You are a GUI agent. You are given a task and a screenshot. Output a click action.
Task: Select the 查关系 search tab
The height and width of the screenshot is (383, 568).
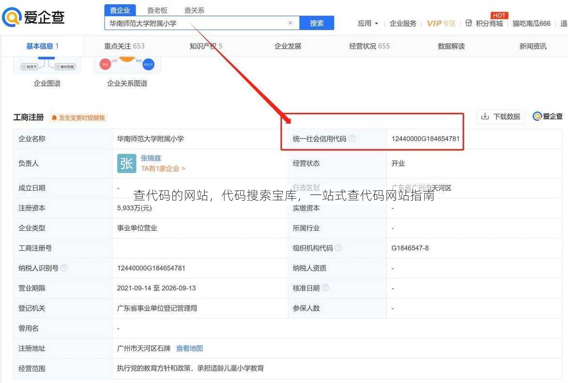(195, 10)
